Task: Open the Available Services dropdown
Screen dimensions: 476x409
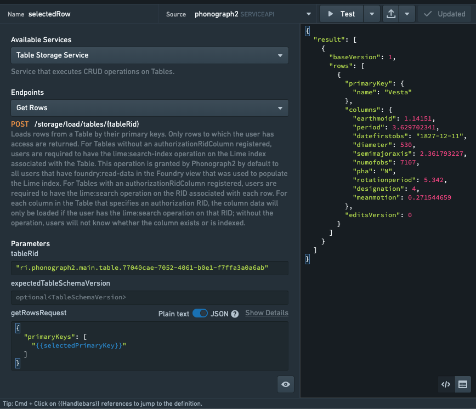Action: coord(150,55)
